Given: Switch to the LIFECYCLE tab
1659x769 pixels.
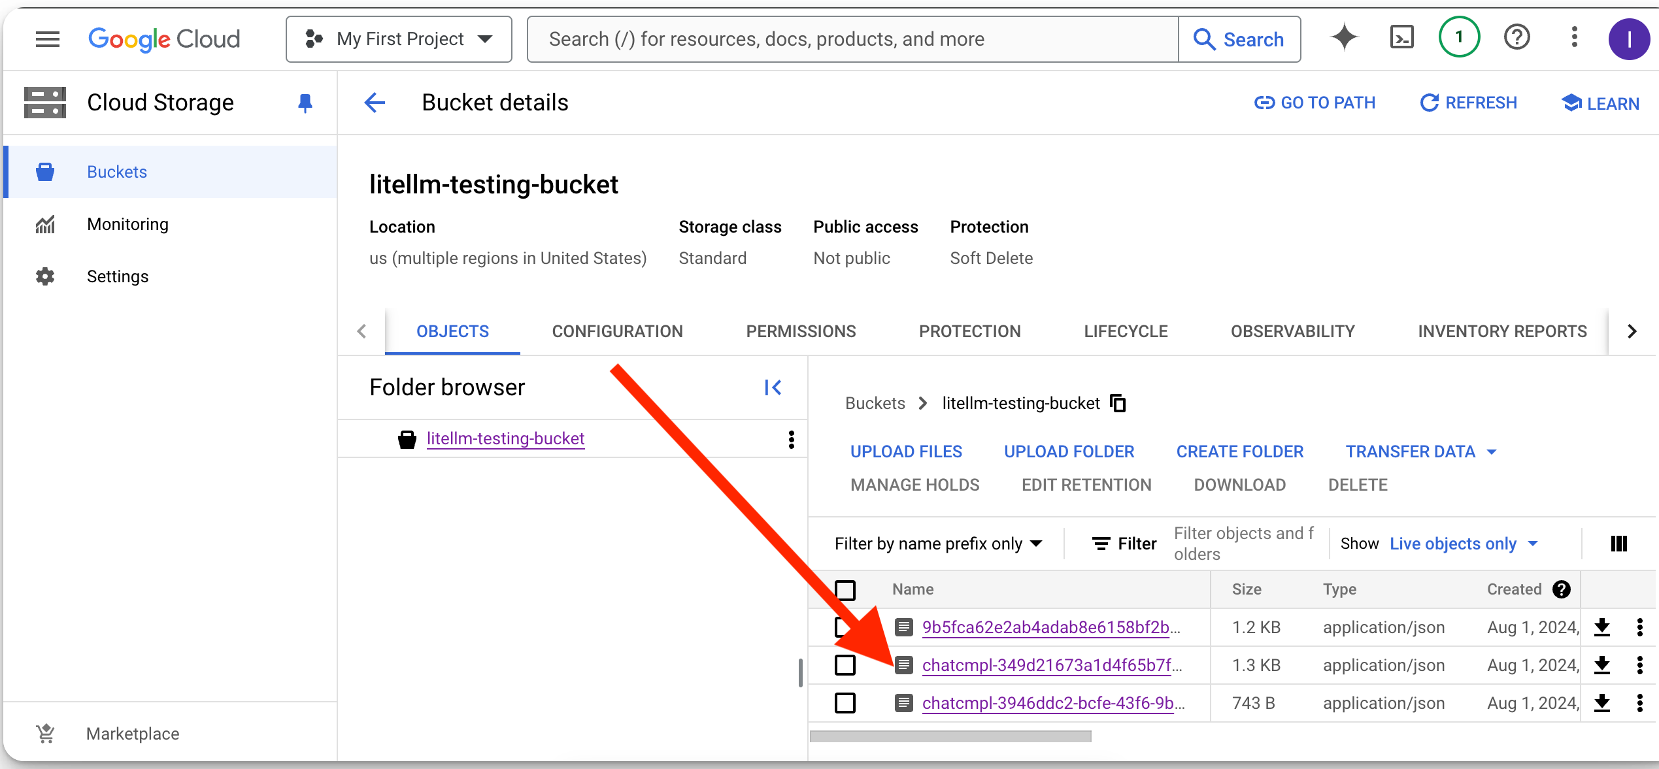Looking at the screenshot, I should pos(1126,331).
